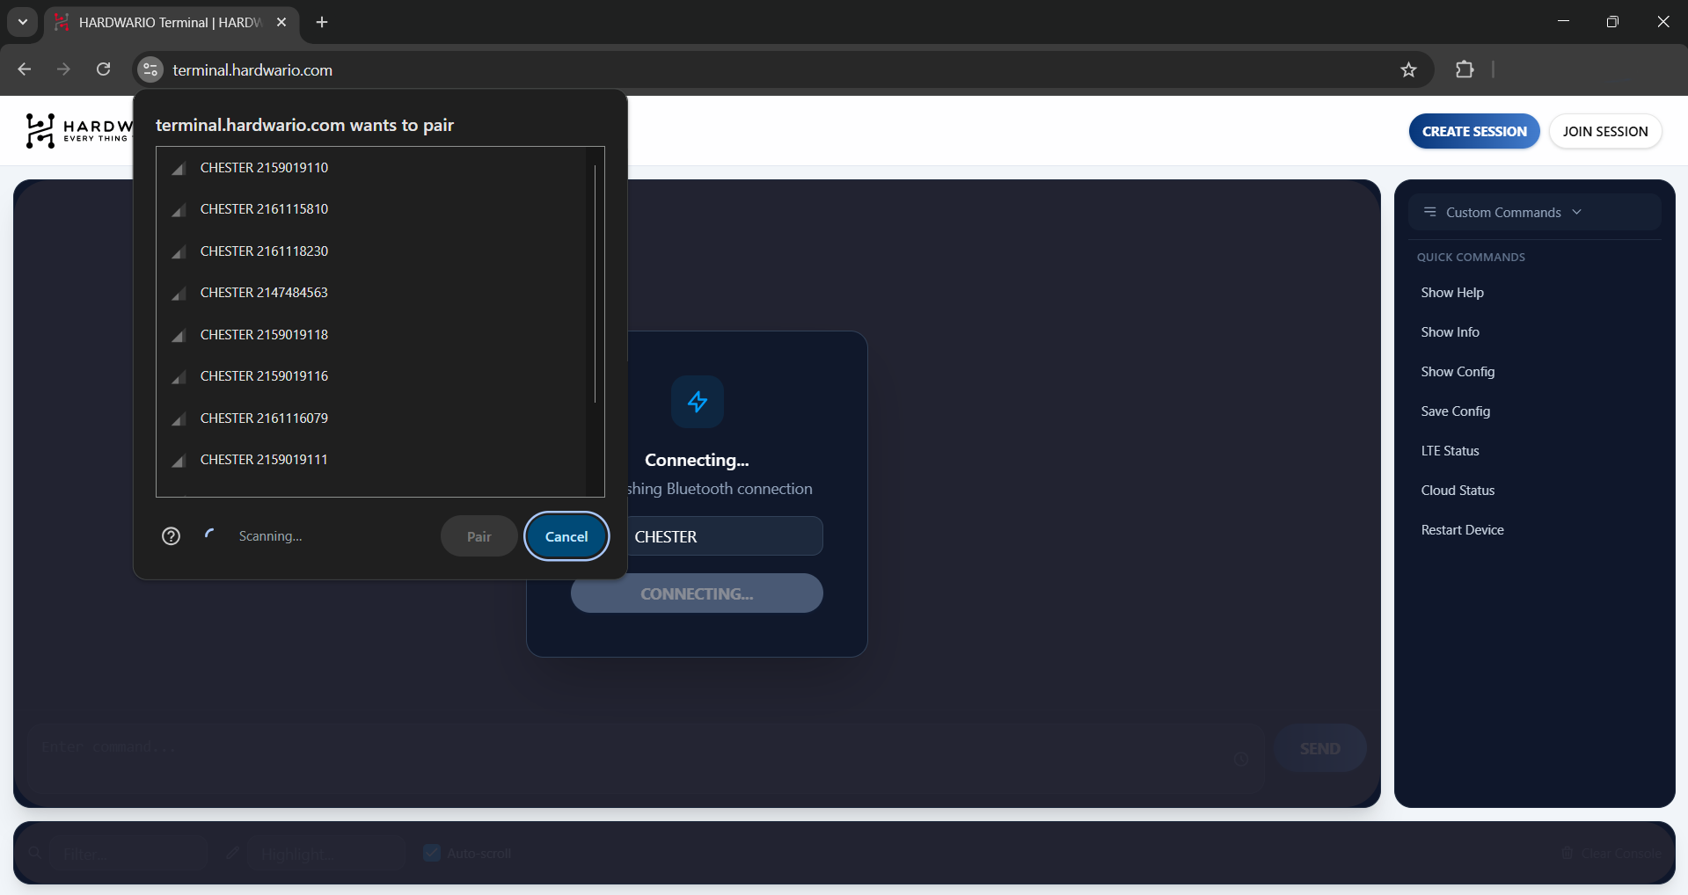The width and height of the screenshot is (1688, 895).
Task: Click the help question mark icon
Action: (x=172, y=536)
